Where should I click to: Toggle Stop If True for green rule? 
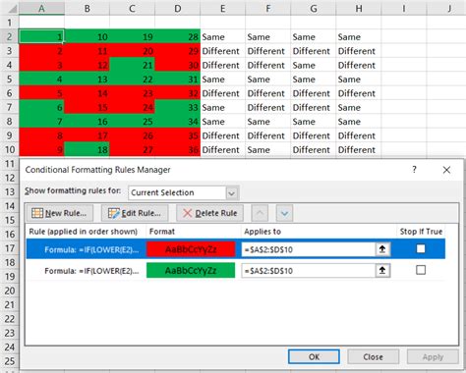pos(421,270)
